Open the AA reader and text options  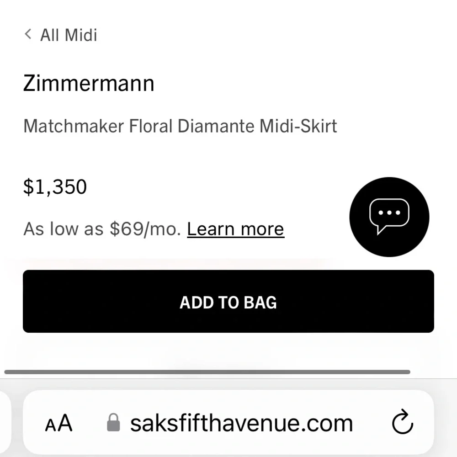[58, 423]
